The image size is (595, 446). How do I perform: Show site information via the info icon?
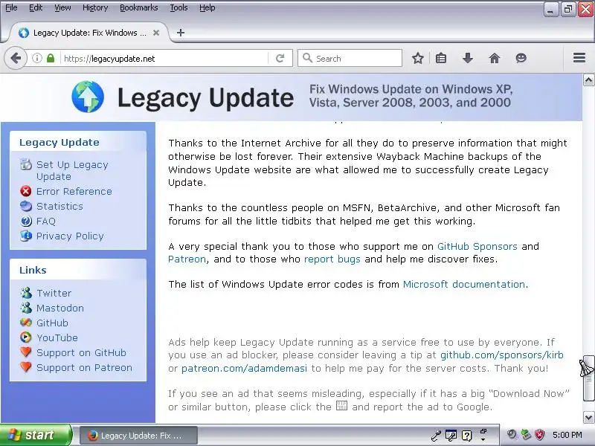click(36, 59)
